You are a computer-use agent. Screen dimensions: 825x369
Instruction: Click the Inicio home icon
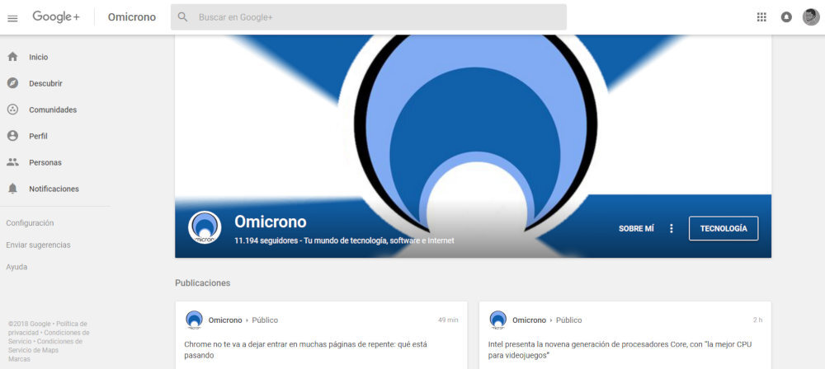(x=12, y=57)
